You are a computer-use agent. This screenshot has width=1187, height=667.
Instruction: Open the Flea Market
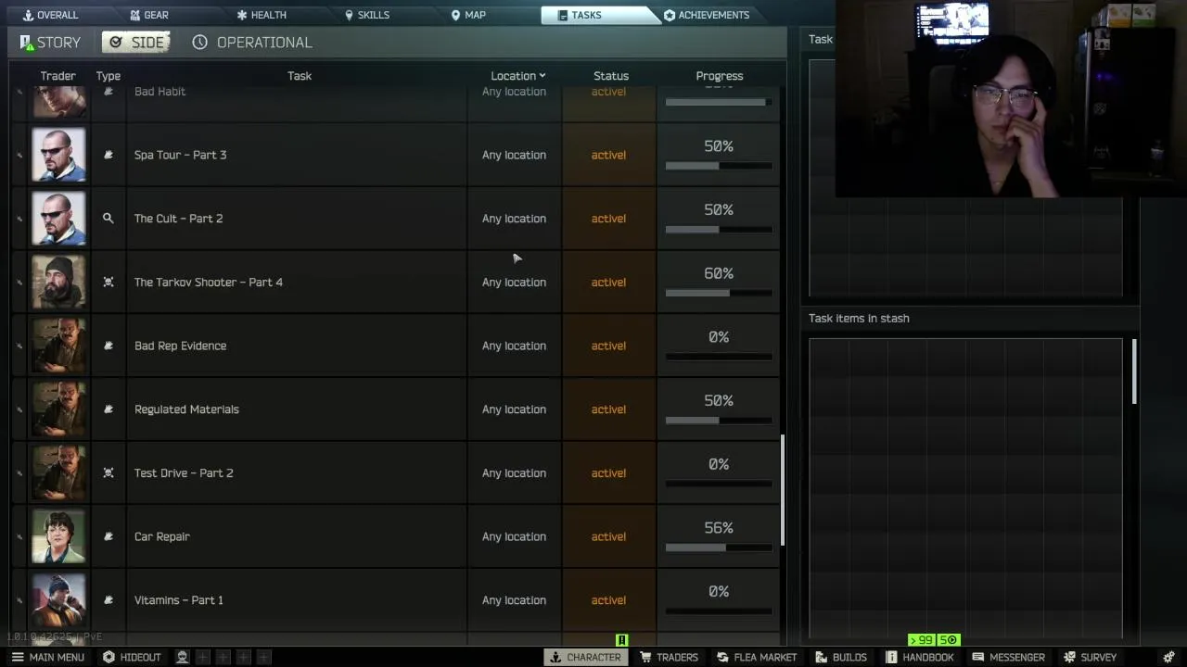click(757, 657)
